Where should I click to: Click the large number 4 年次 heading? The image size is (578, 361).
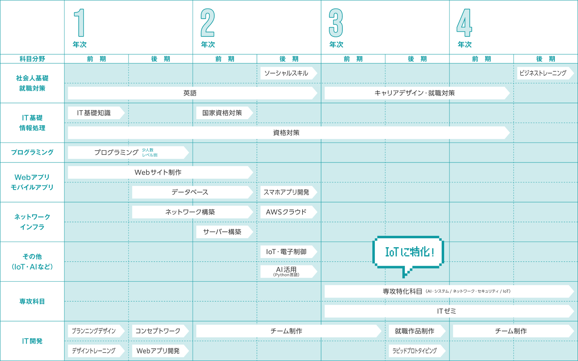tap(464, 28)
